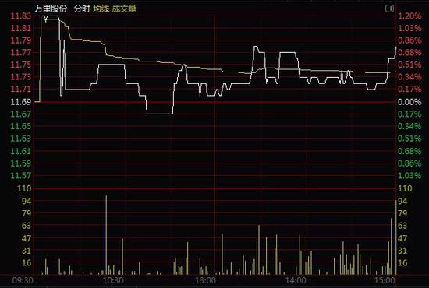Click the 1.20% percentage axis label
The height and width of the screenshot is (288, 429).
[409, 16]
